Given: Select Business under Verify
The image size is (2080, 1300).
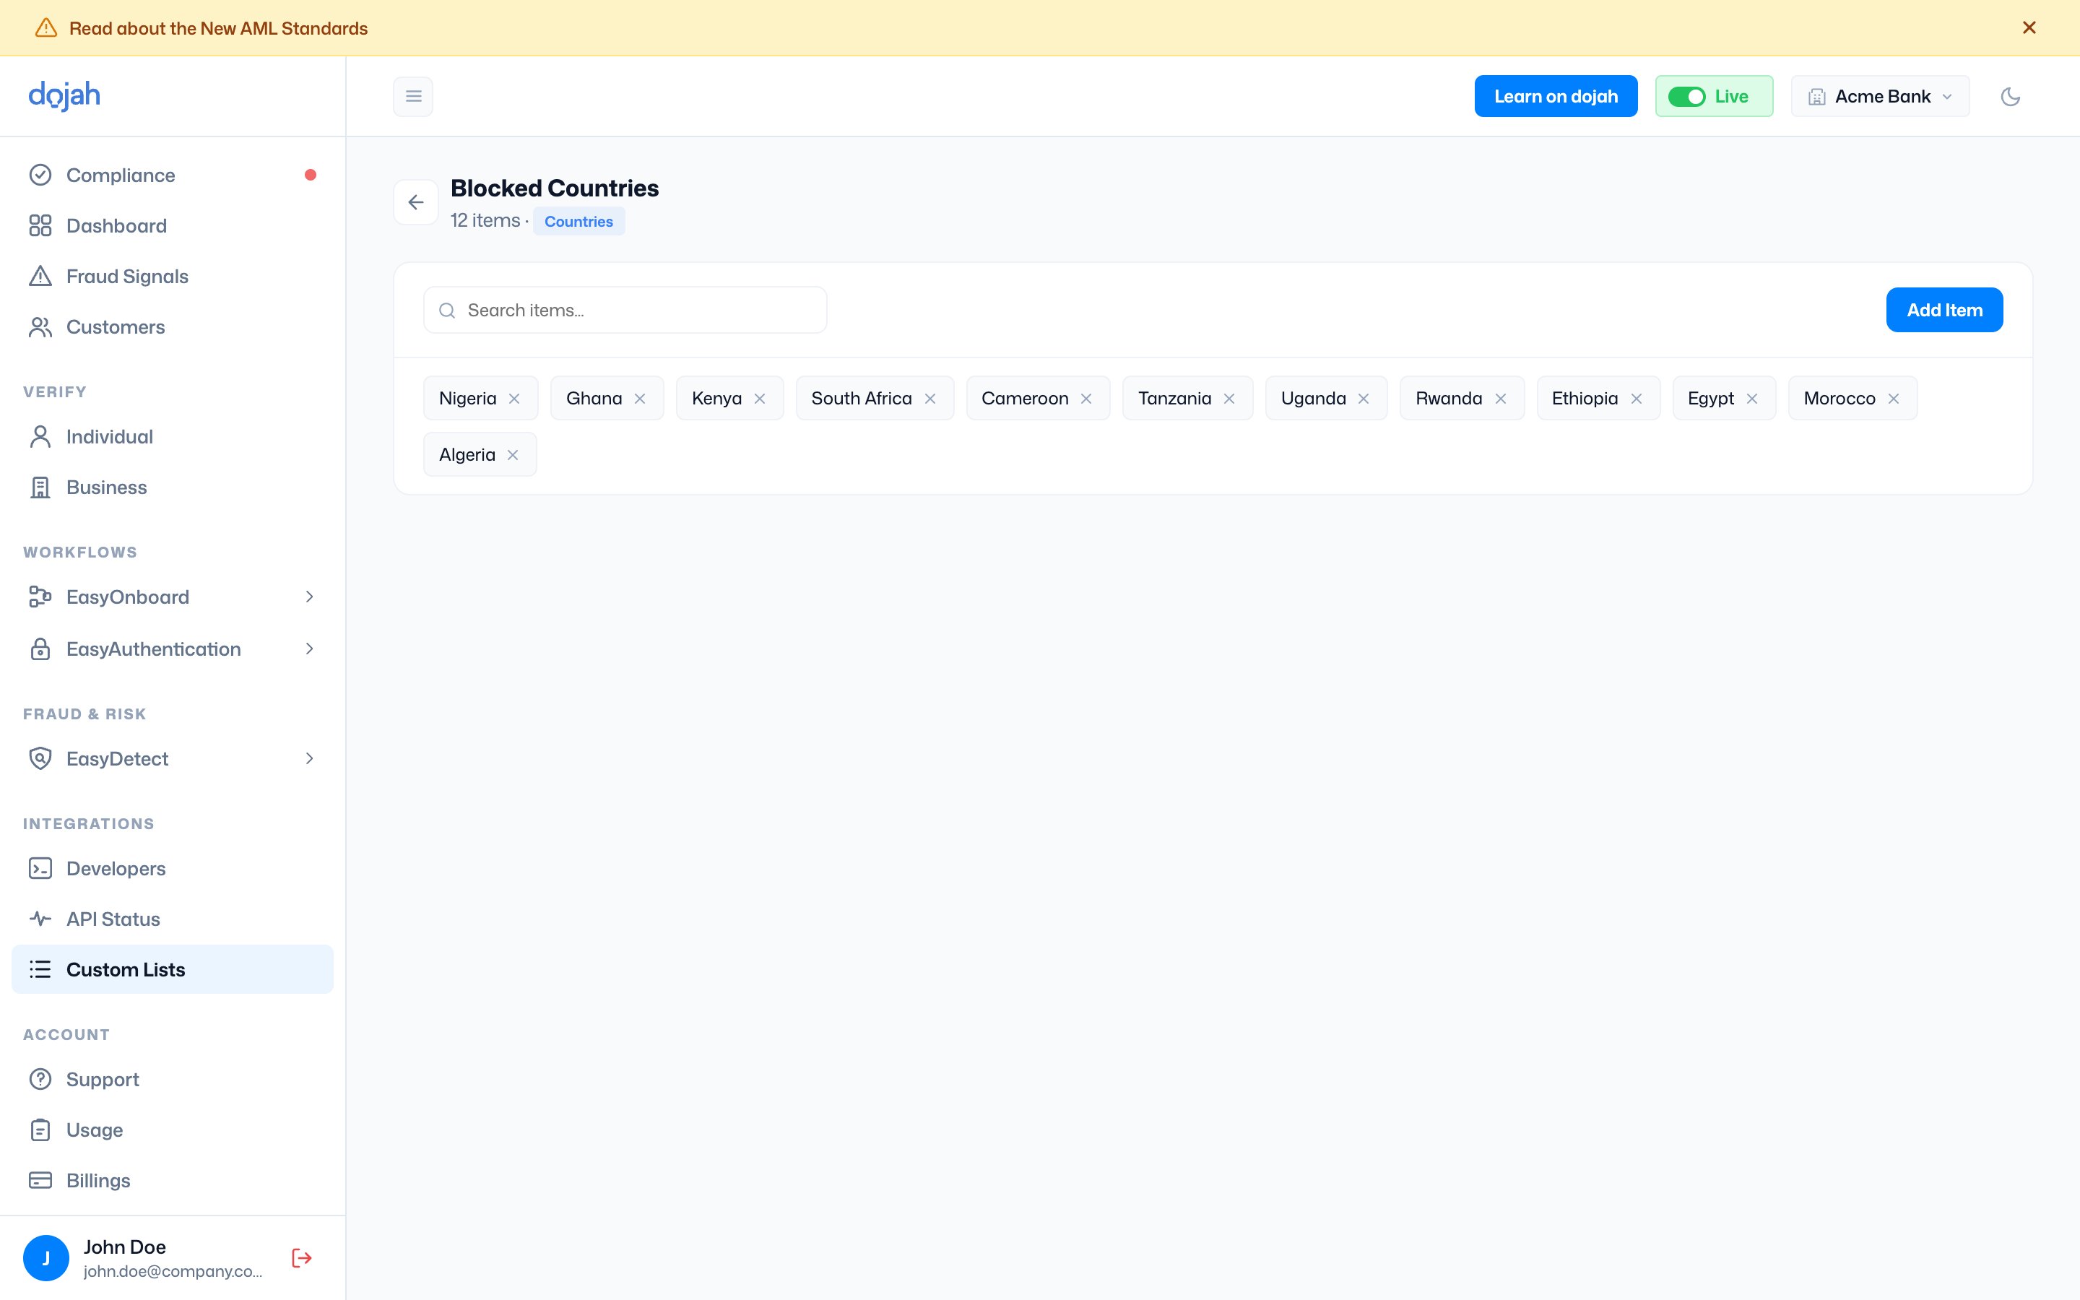Looking at the screenshot, I should [172, 487].
